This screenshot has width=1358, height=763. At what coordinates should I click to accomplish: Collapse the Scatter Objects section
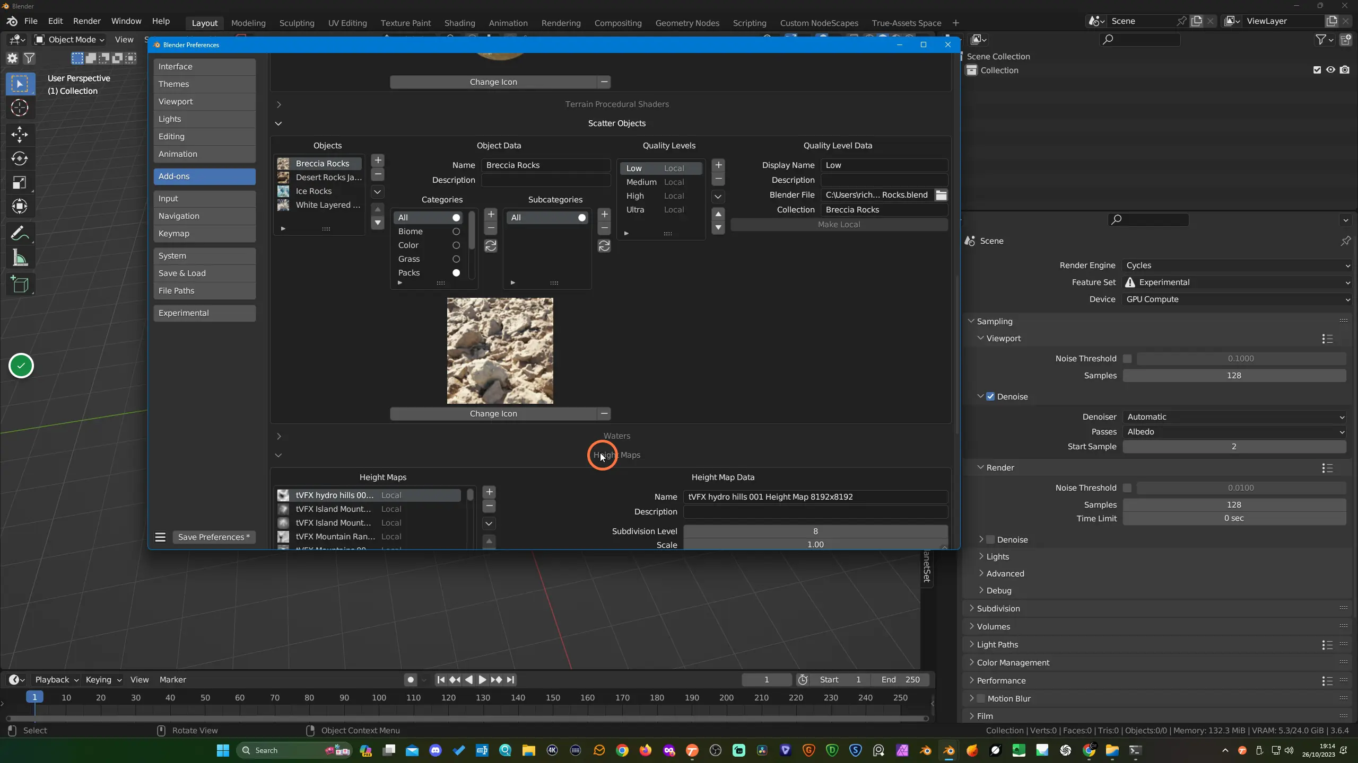pyautogui.click(x=278, y=123)
